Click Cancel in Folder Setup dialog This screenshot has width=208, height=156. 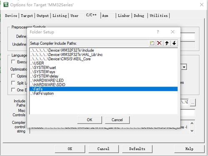[117, 120]
